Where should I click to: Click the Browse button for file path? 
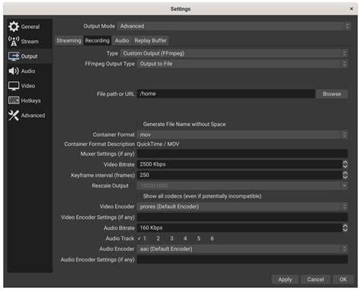tap(331, 94)
